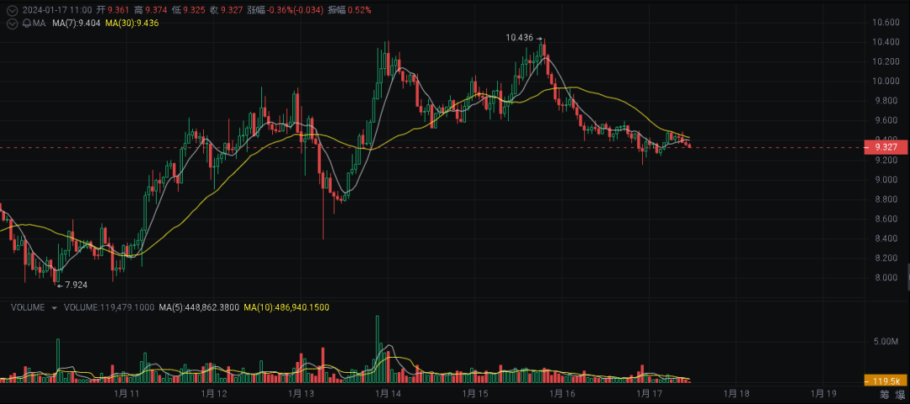This screenshot has height=404, width=910.
Task: Click the 低 9.325 low price
Action: point(190,10)
